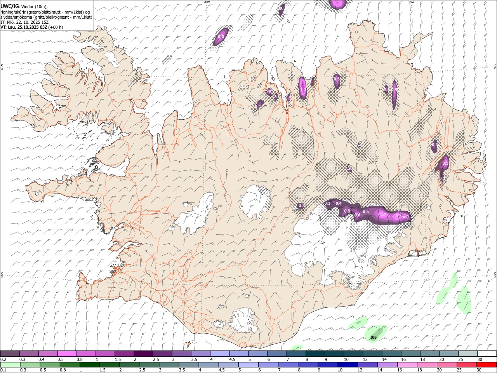The height and width of the screenshot is (373, 497).
Task: Click the 0.6 value inside the purple snow band
Action: pos(357,215)
